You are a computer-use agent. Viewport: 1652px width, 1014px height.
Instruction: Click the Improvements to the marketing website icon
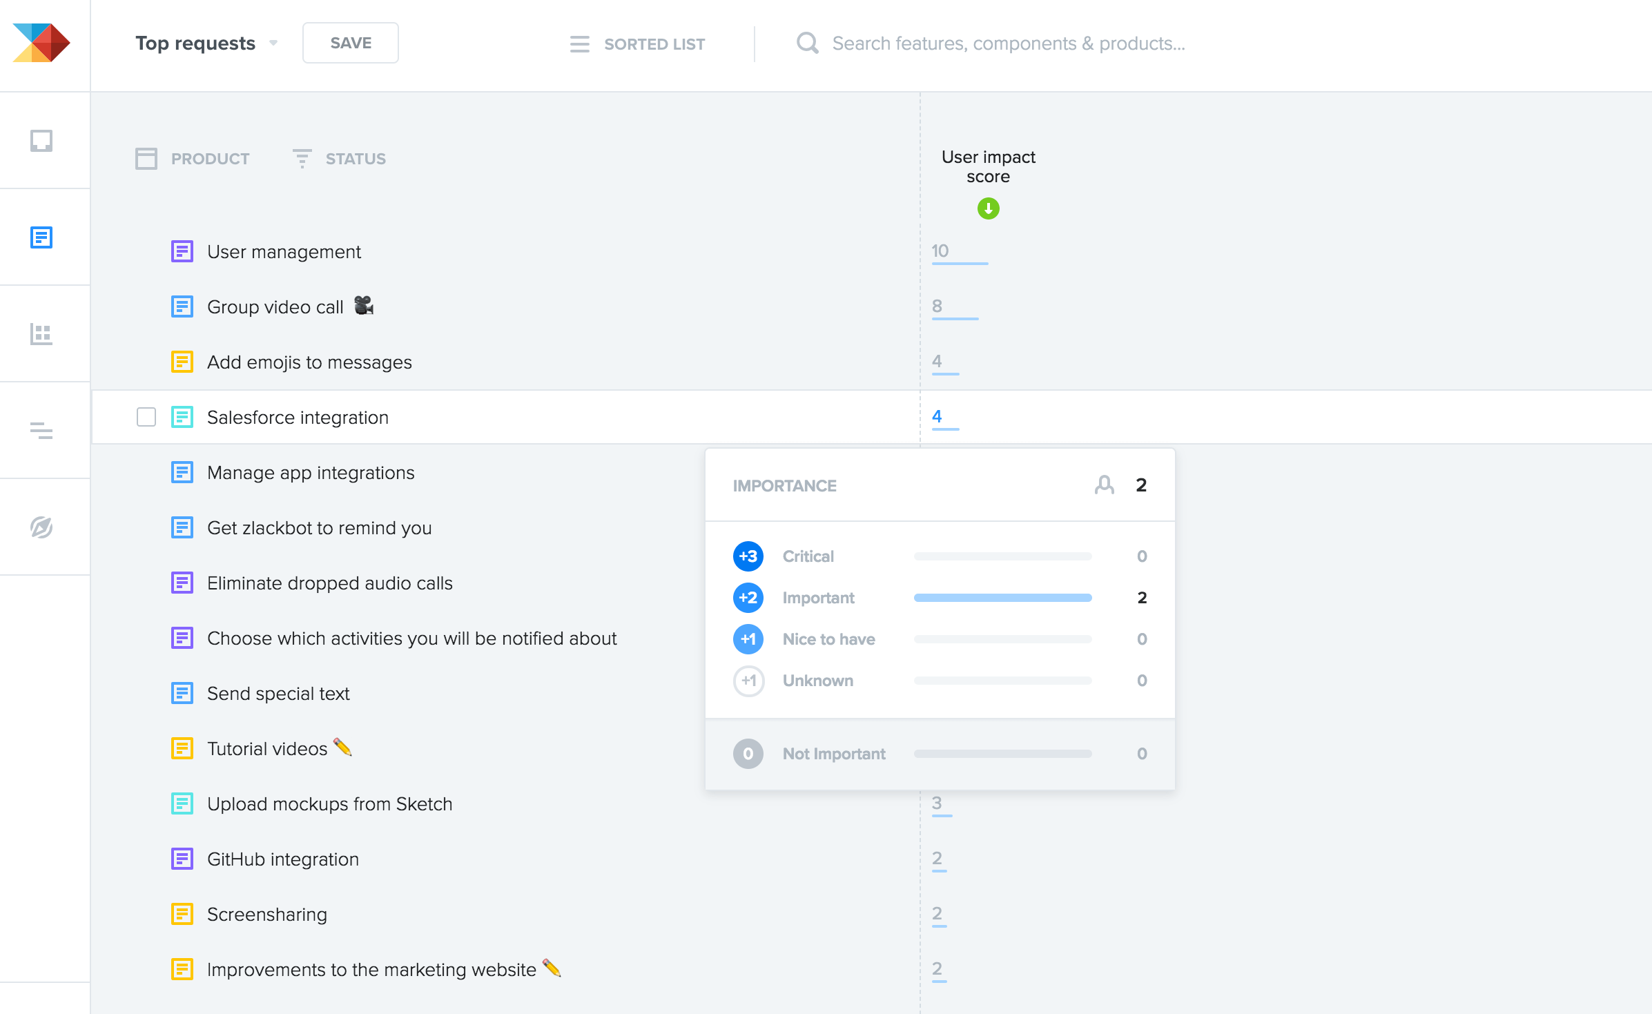pos(182,969)
